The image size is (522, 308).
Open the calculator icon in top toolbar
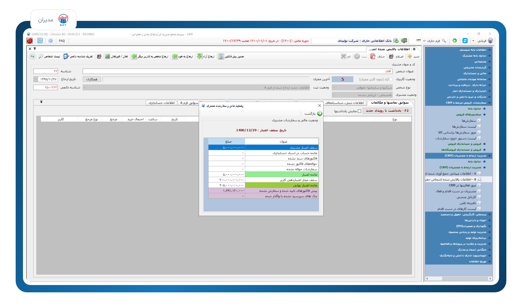coord(40,41)
